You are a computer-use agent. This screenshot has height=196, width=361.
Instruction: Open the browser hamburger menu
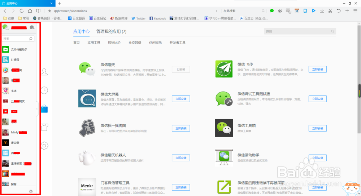[355, 11]
